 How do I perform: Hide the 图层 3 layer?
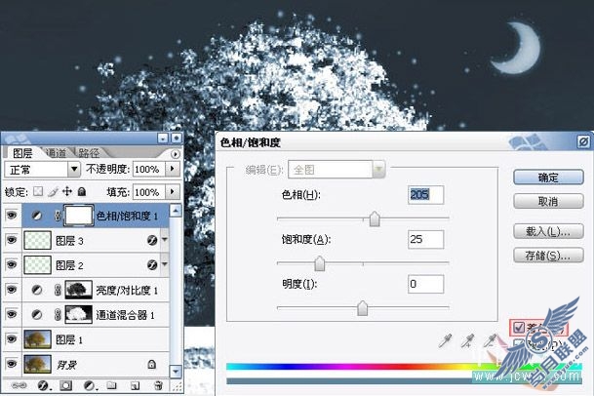12,240
